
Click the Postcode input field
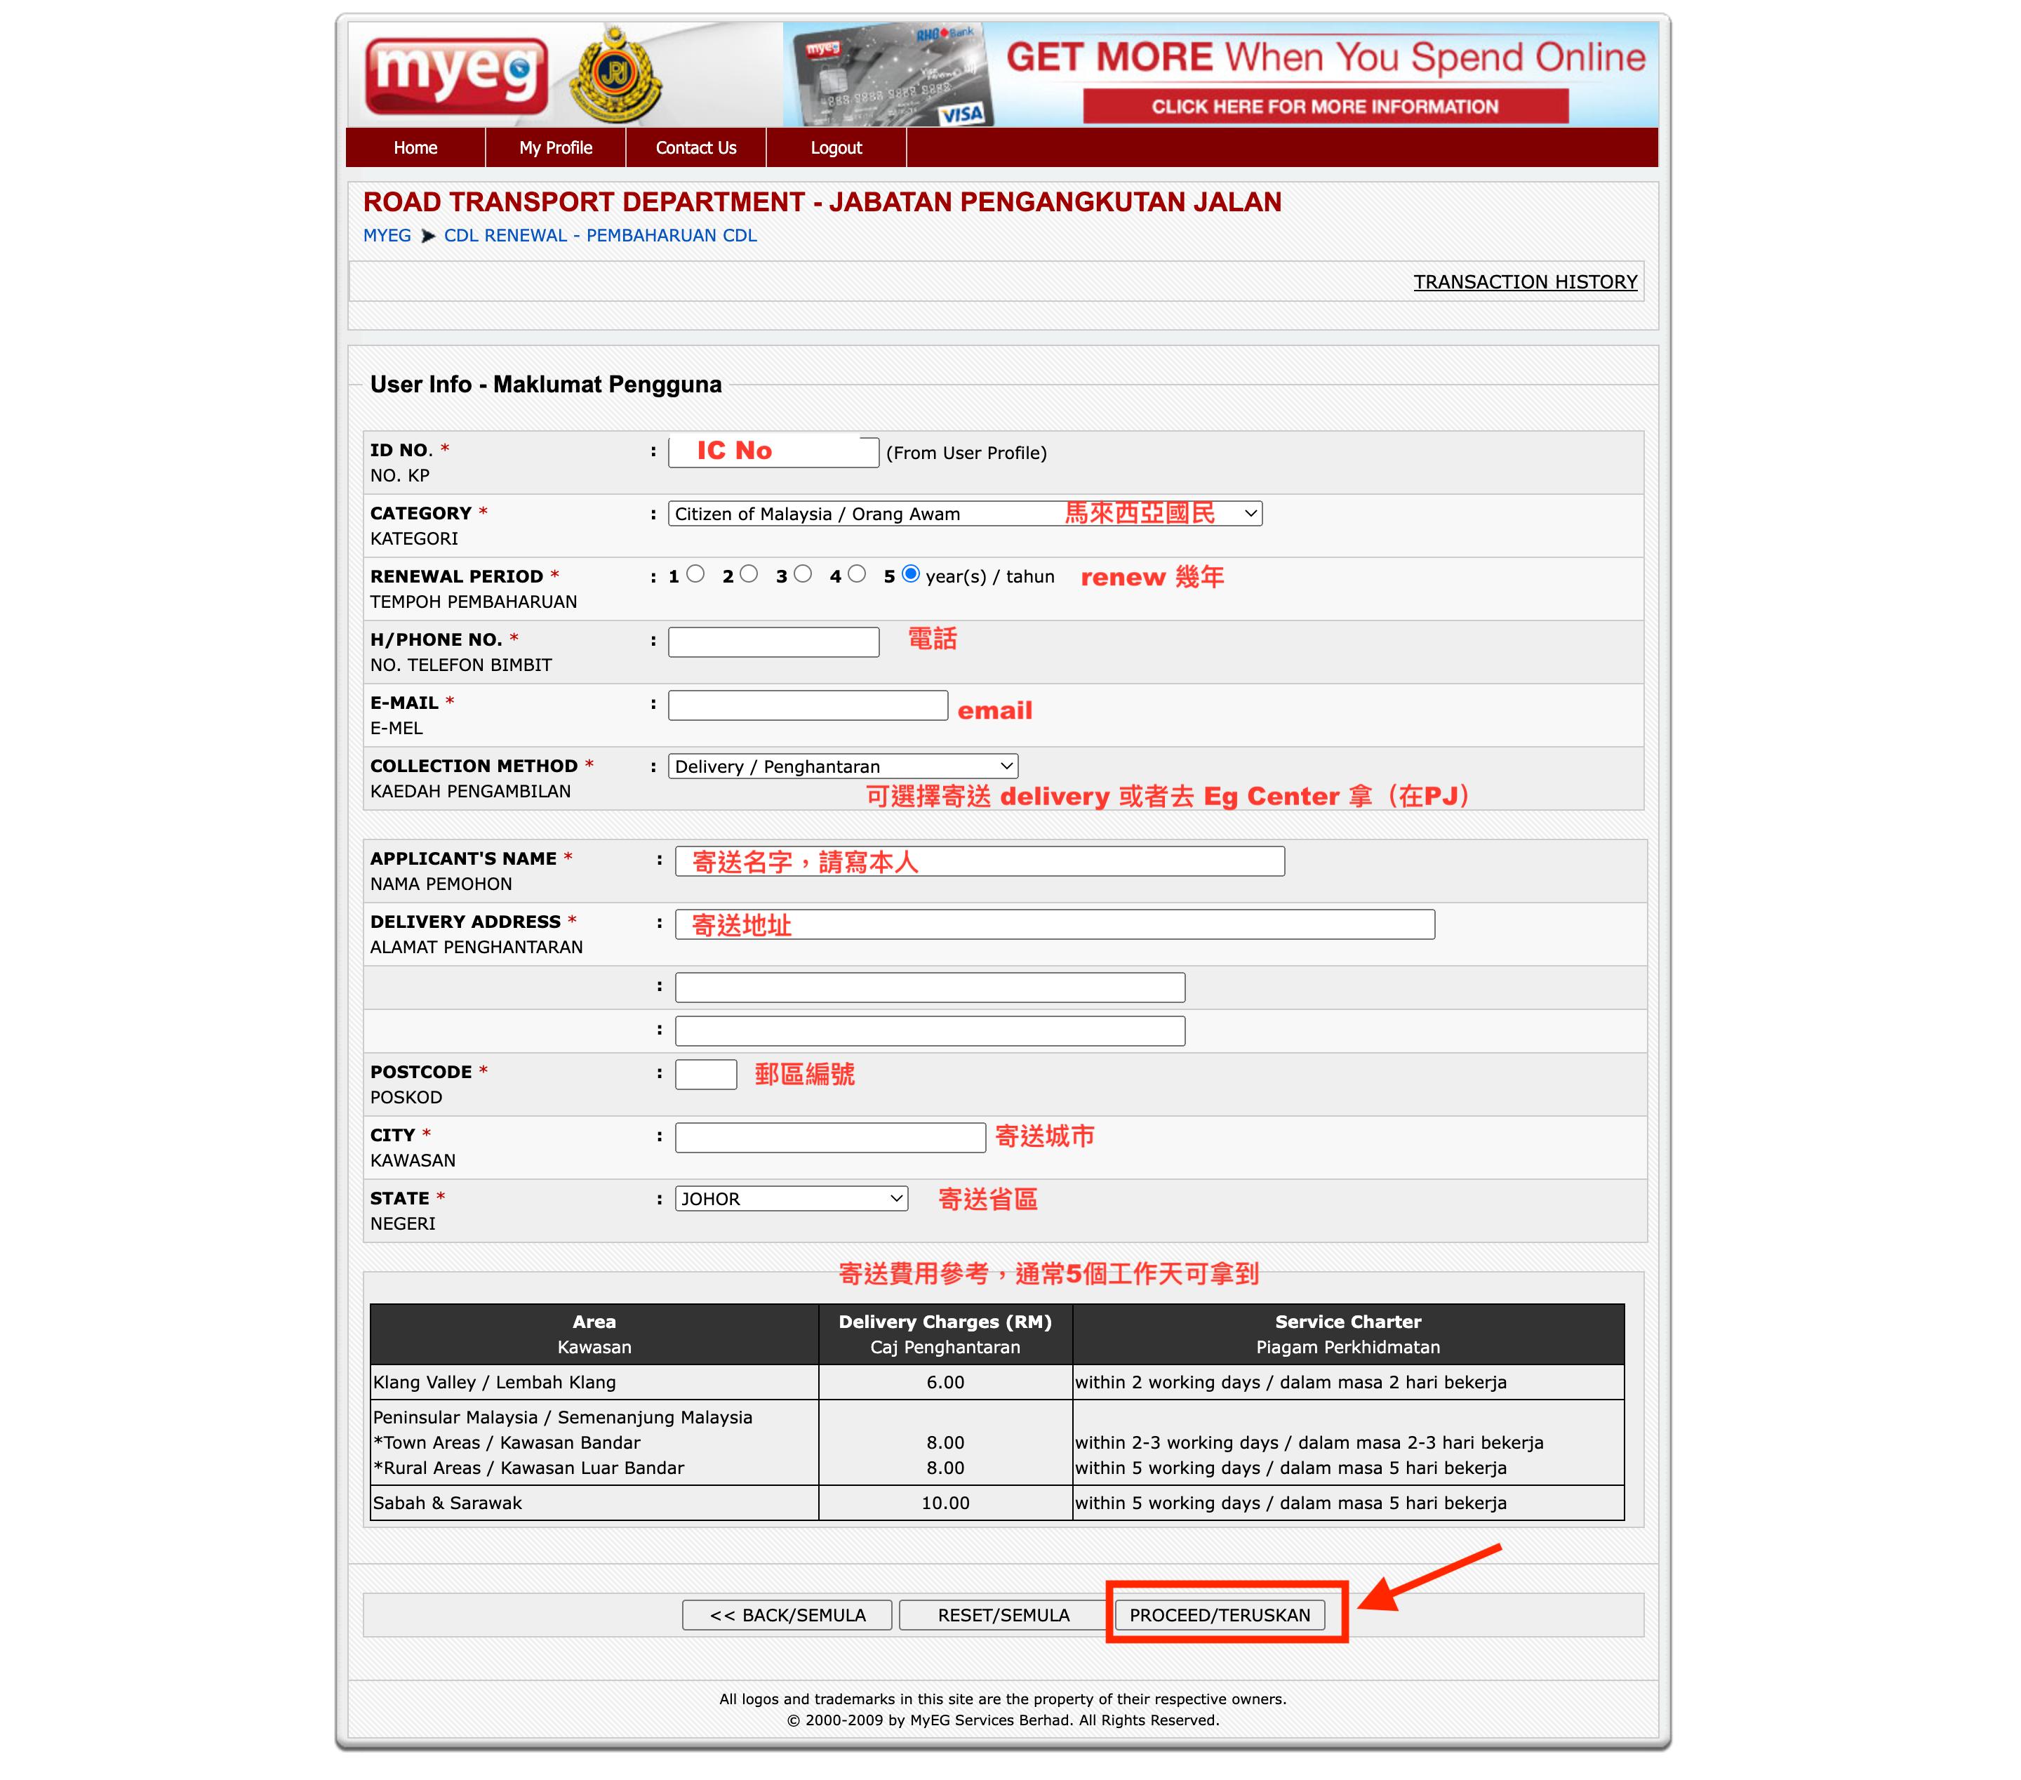706,1075
